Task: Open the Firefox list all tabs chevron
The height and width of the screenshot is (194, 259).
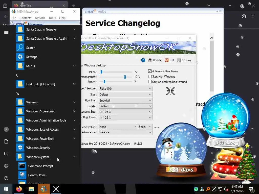Action: (x=209, y=6)
